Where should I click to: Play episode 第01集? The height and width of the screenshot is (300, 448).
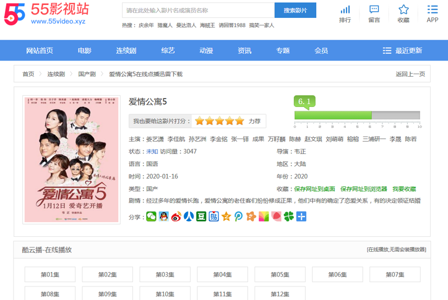pos(50,274)
